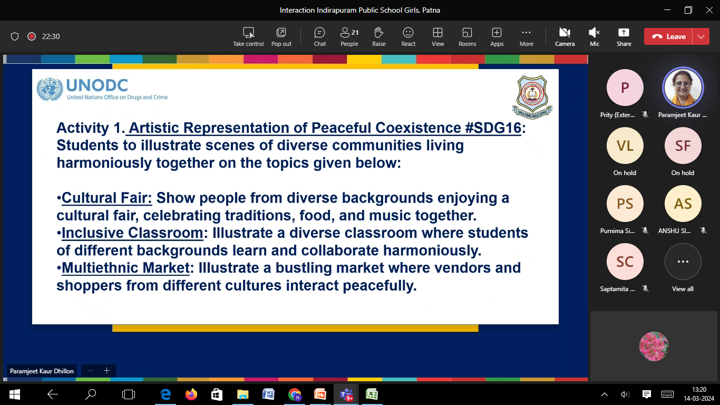Viewport: 720px width, 405px height.
Task: Click Take control of the presentation
Action: [248, 36]
